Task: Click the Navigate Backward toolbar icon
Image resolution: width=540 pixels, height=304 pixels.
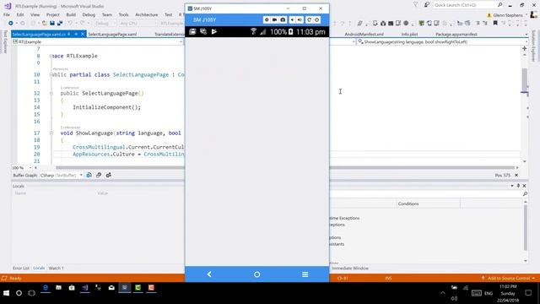Action: 11,23
